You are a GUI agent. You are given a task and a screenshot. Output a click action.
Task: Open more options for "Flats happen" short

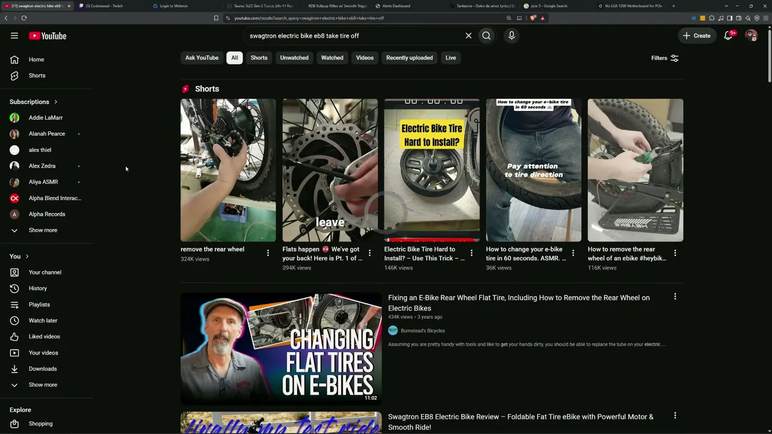(x=370, y=253)
